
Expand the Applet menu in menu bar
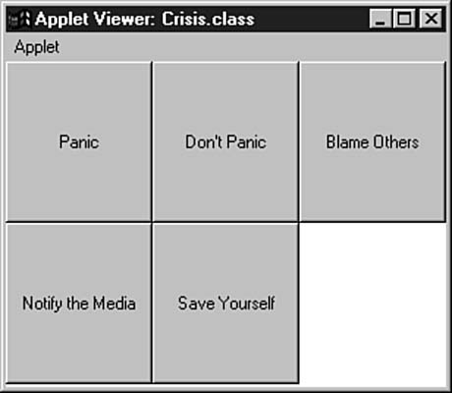tap(36, 47)
